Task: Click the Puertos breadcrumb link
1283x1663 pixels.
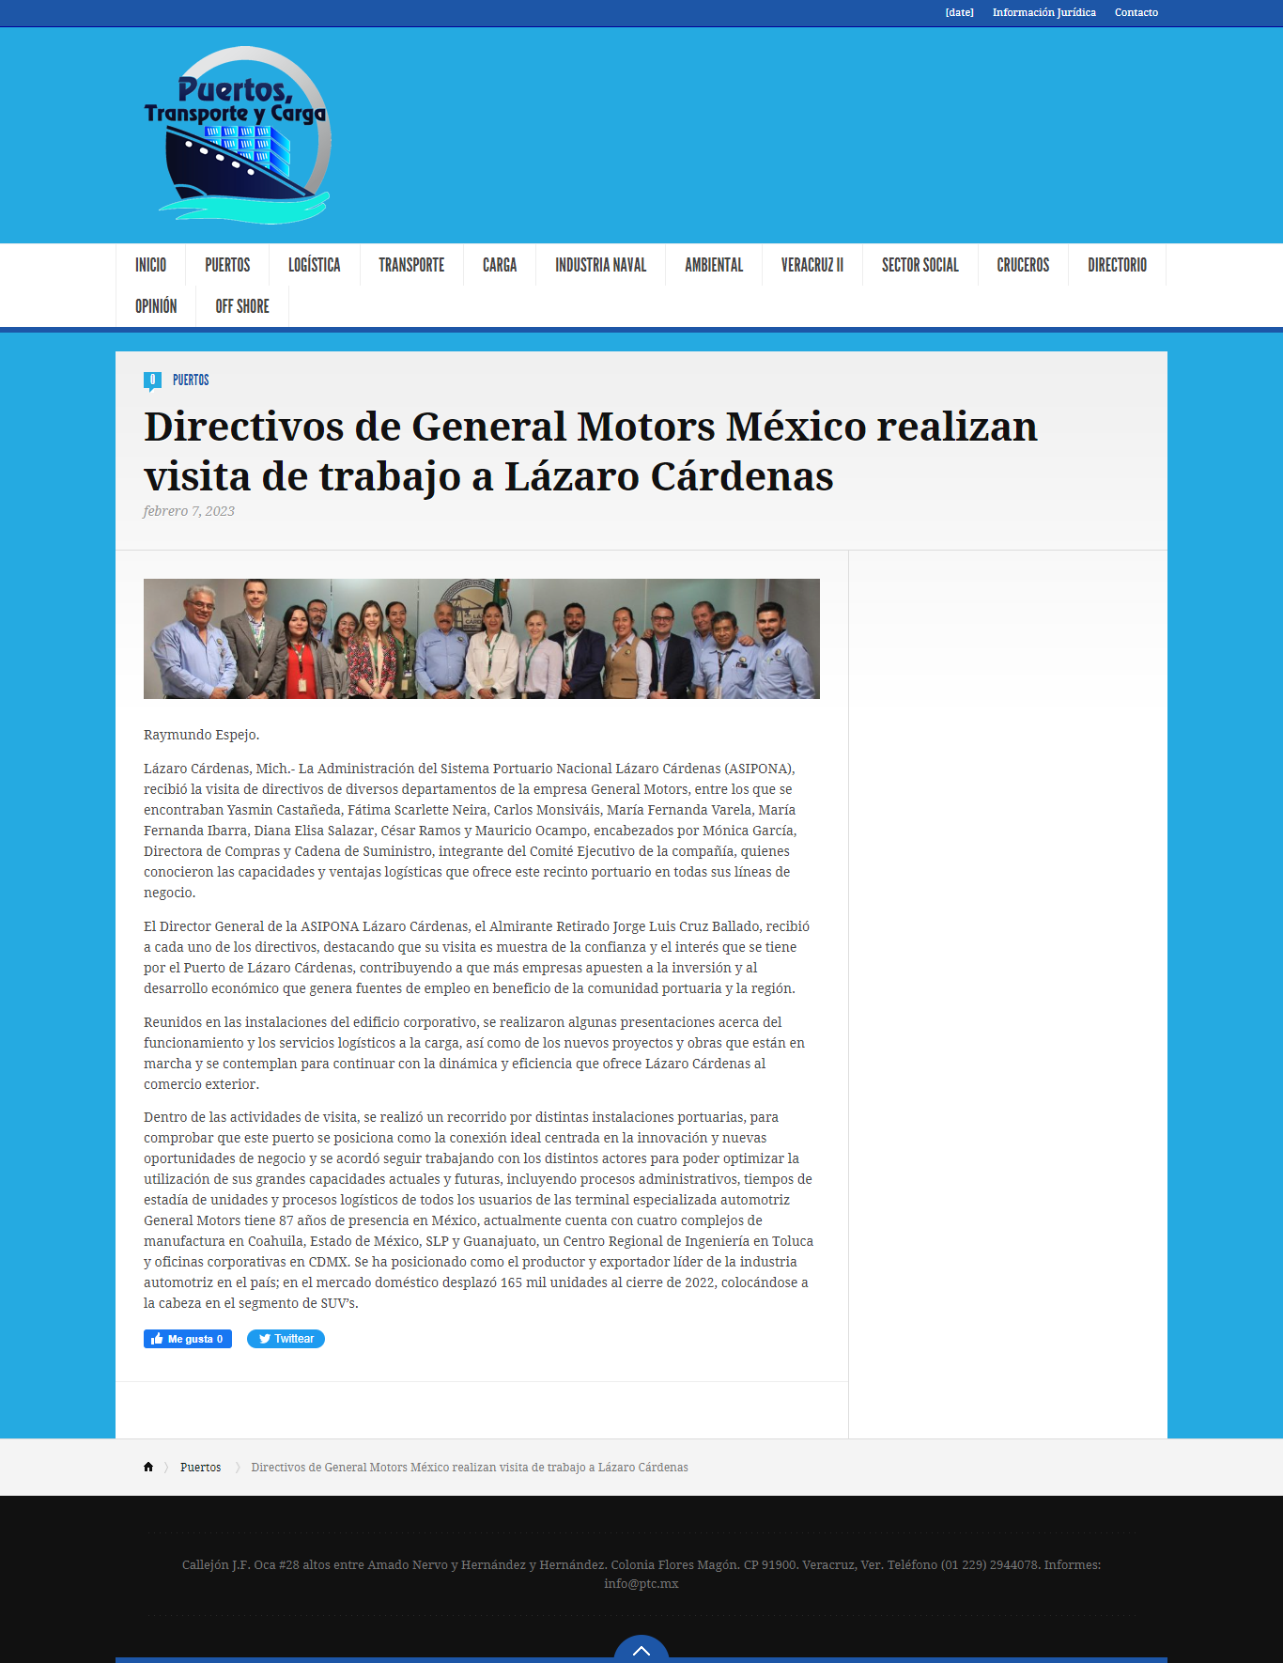Action: pos(201,1467)
